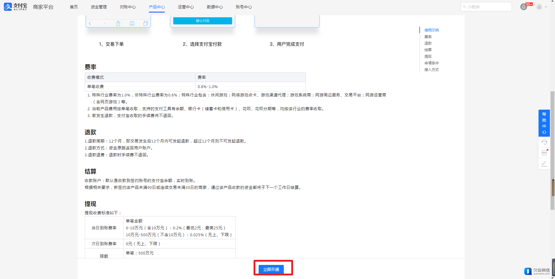
Task: Jump to 费率 section in side anchor list
Action: coord(428,37)
